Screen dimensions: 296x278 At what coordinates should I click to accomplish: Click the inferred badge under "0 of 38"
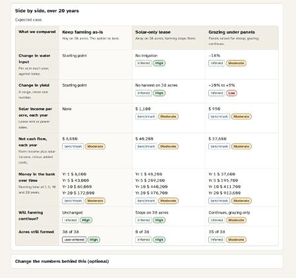click(144, 240)
